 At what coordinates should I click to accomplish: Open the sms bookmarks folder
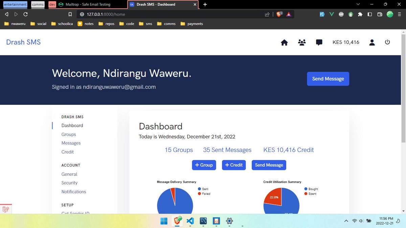pos(146,24)
